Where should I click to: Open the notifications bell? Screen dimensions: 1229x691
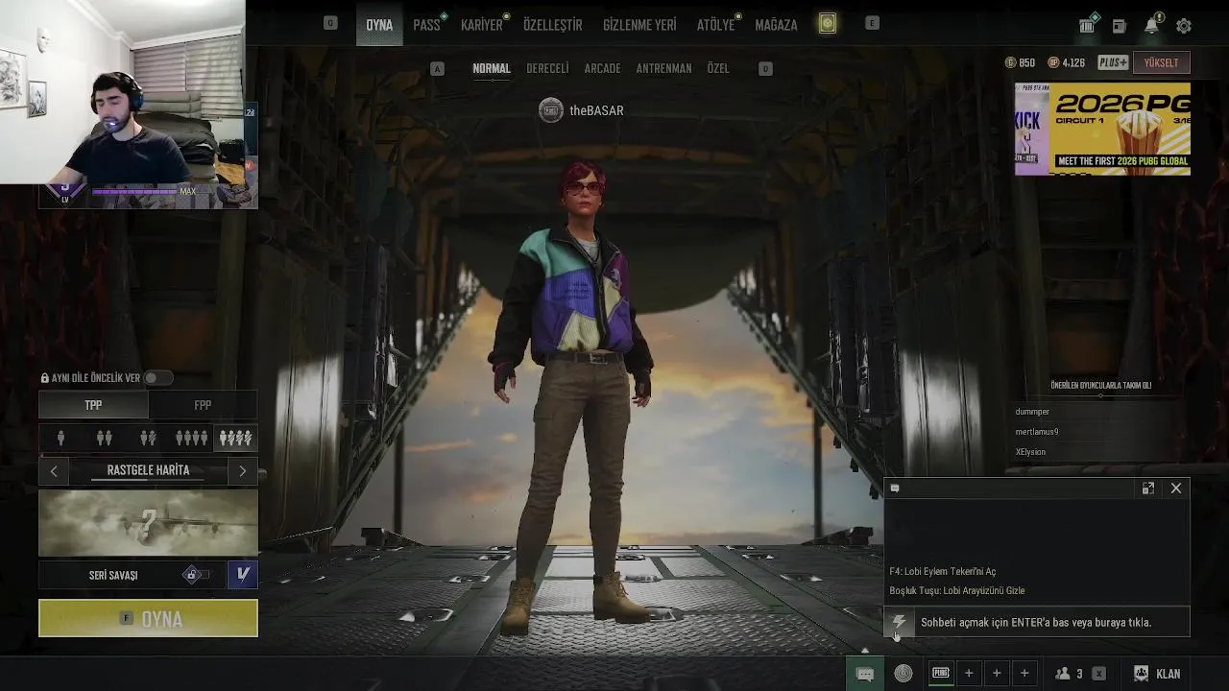1151,26
